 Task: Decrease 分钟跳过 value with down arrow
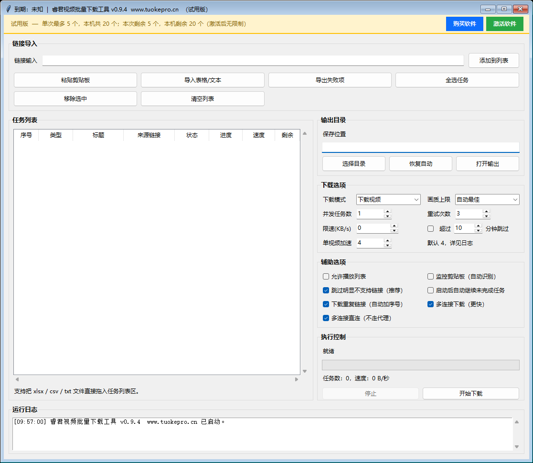(x=478, y=230)
